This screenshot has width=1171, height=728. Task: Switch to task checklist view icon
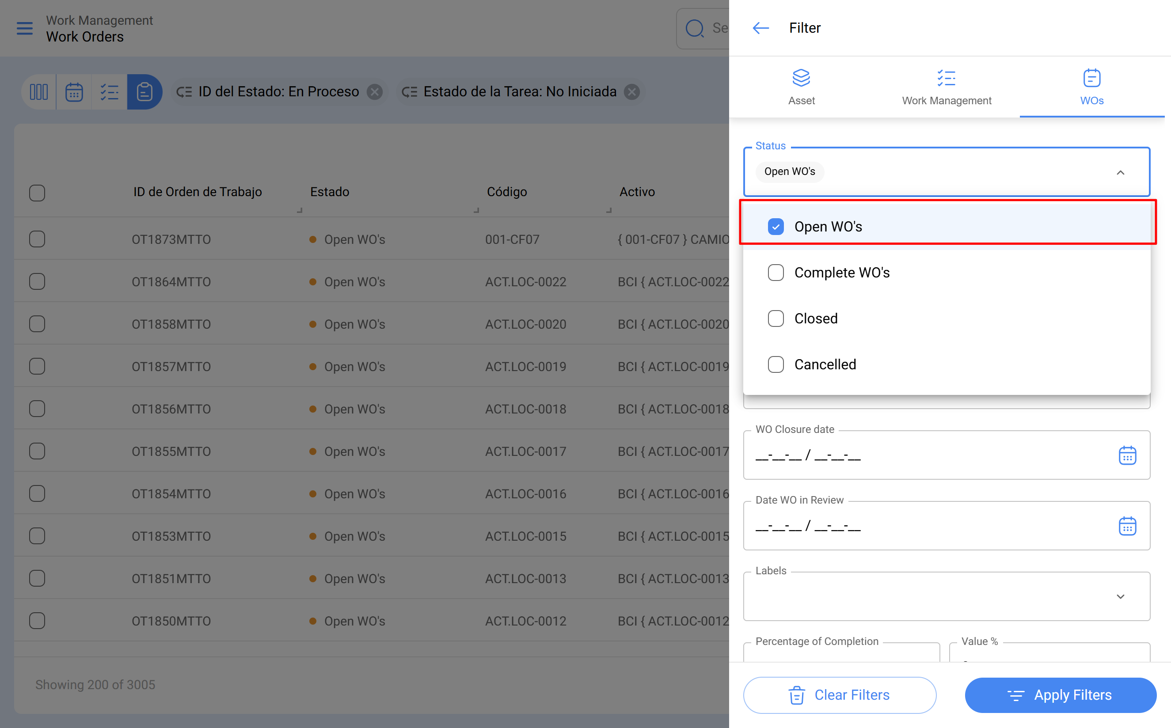[x=109, y=91]
